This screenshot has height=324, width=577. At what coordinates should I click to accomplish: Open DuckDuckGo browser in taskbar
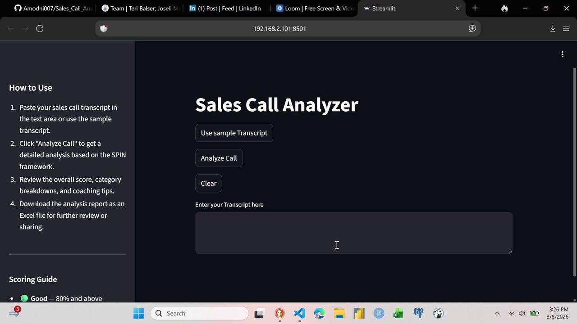[x=279, y=313]
